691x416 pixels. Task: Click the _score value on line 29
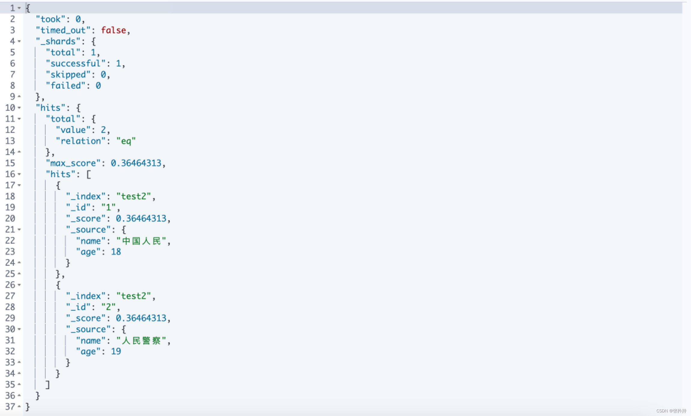pos(141,318)
